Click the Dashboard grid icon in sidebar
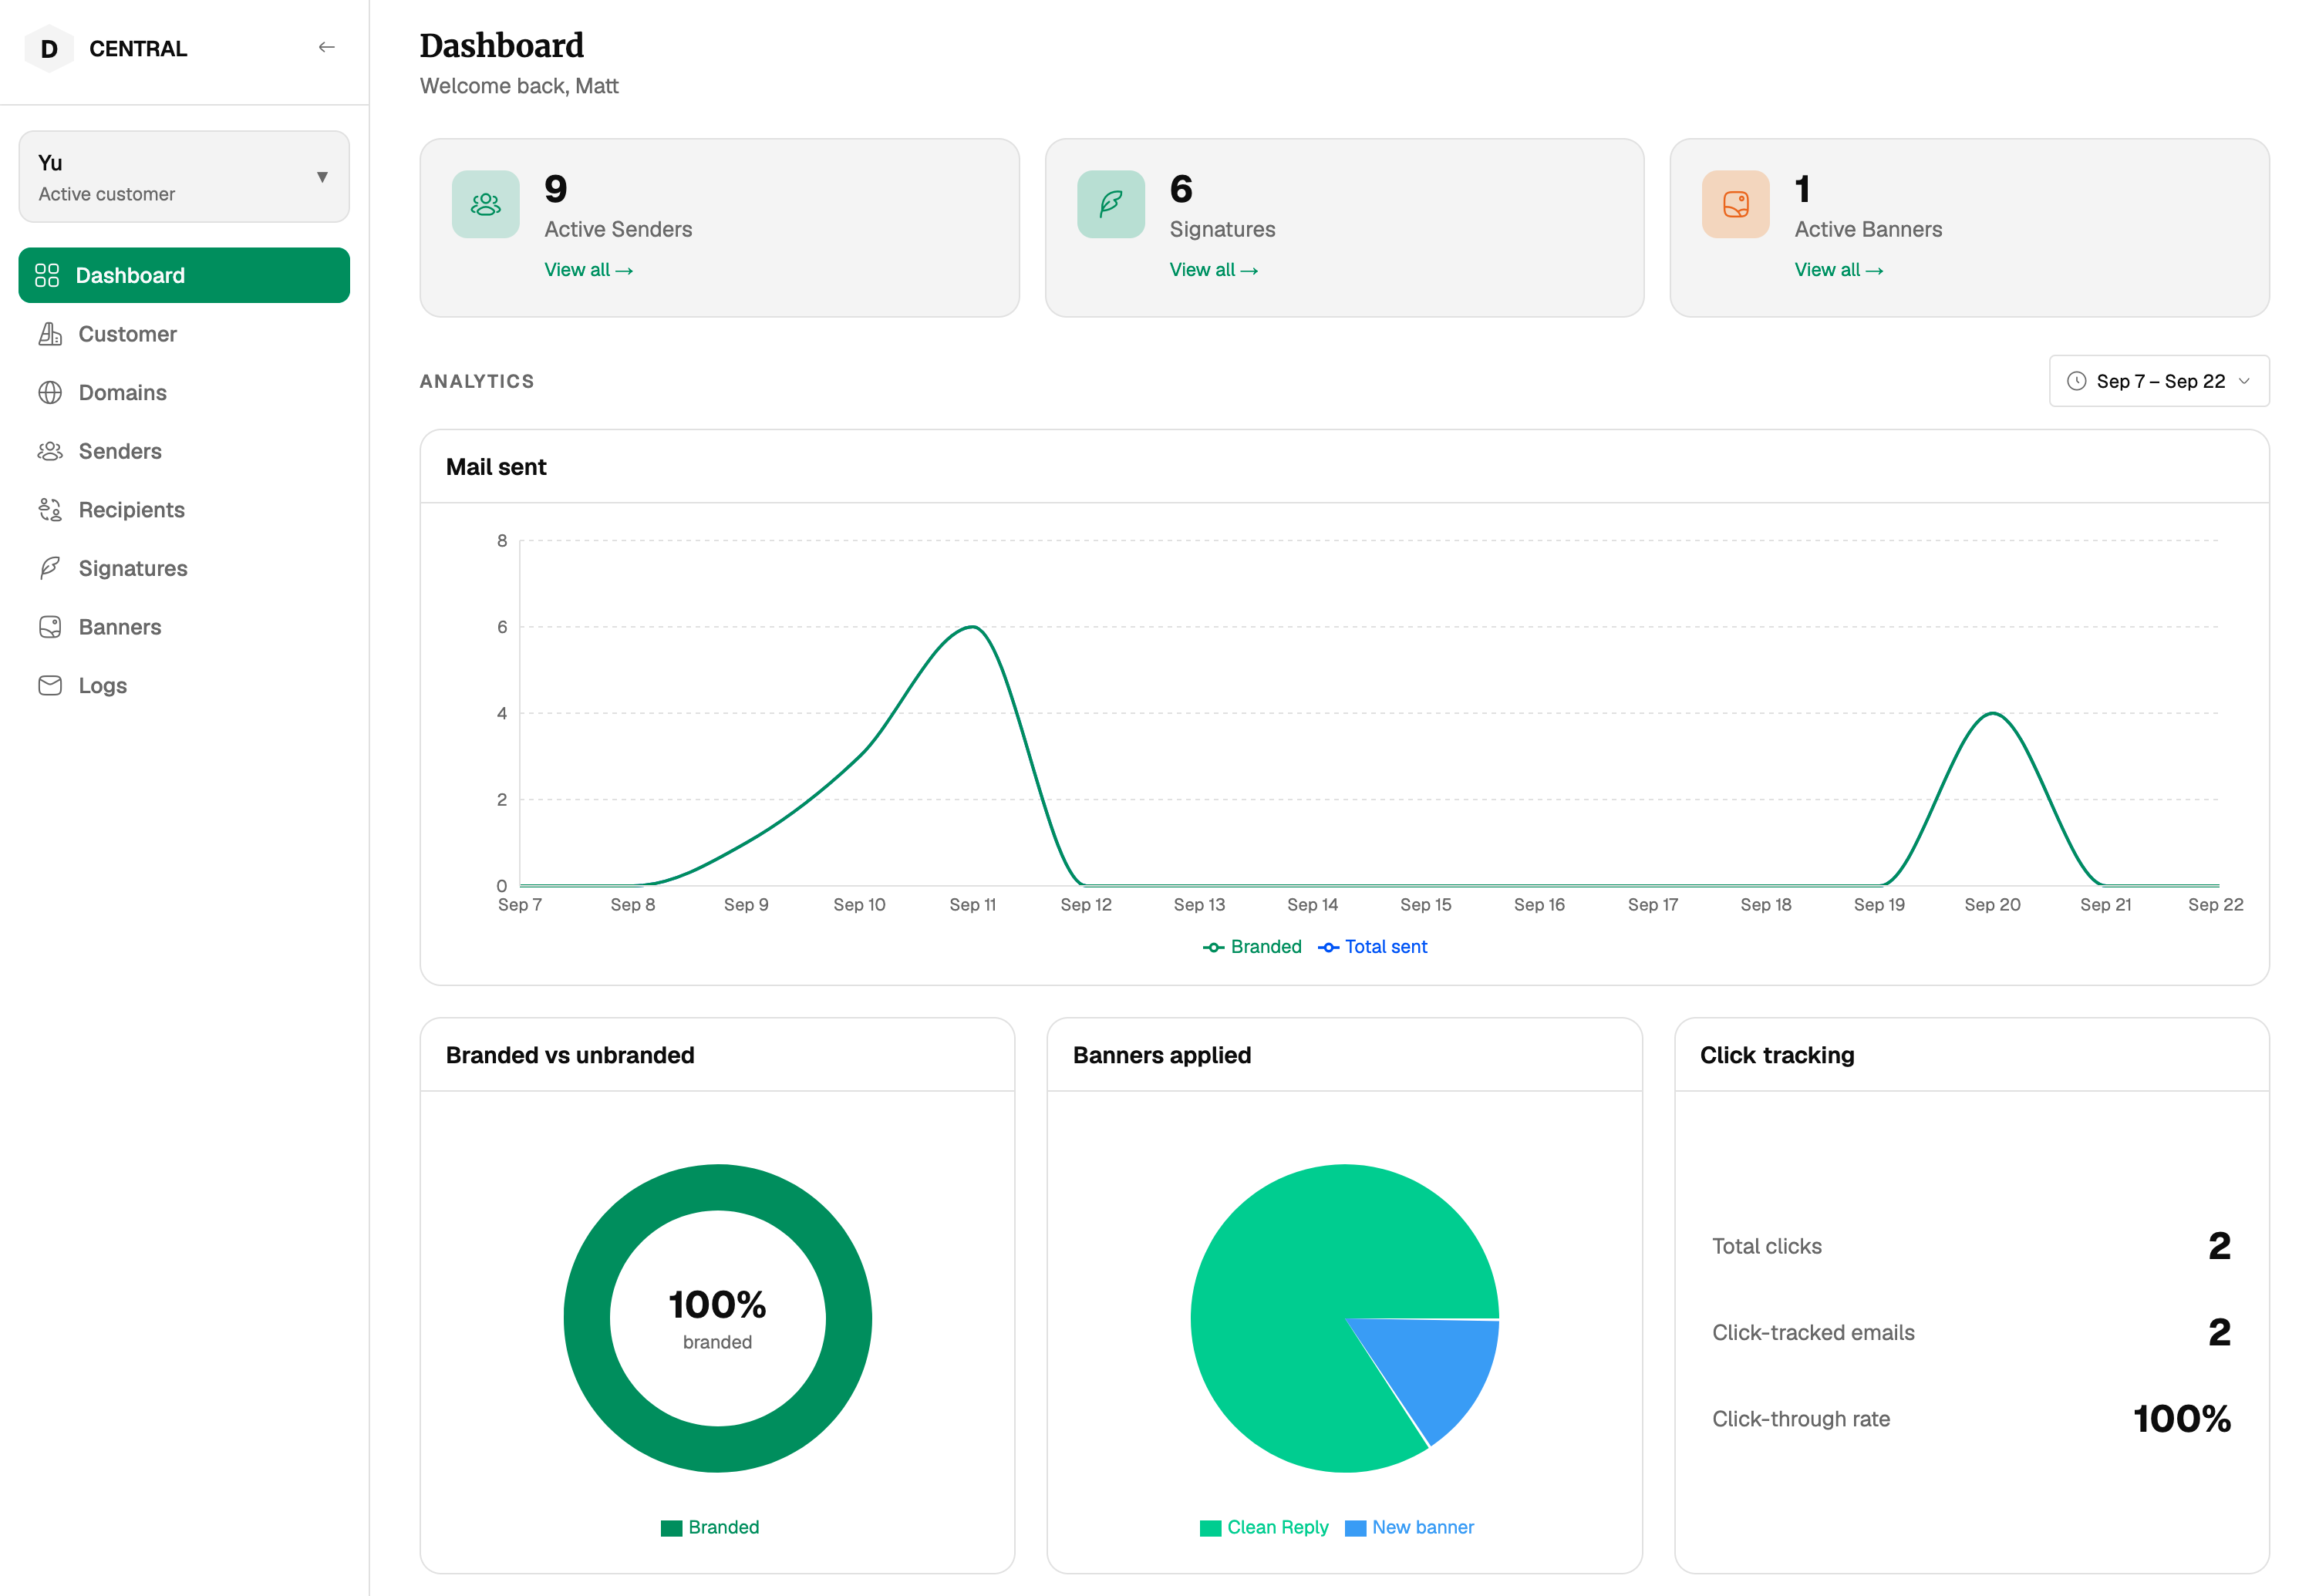Screen dimensions: 2309x1596 [47, 275]
